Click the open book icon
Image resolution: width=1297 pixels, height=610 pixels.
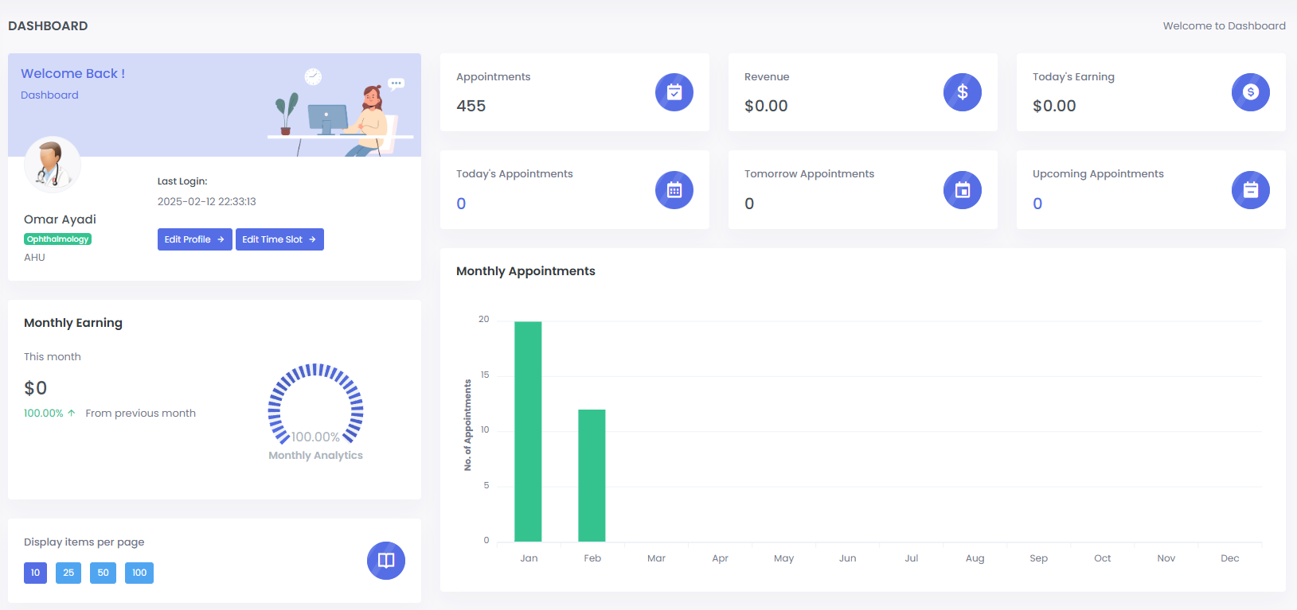pos(385,561)
